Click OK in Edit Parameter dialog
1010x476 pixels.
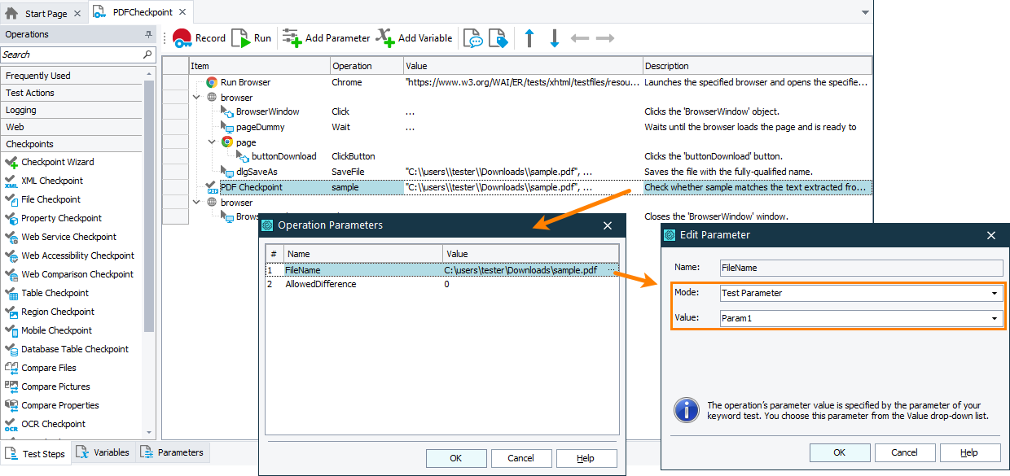click(x=839, y=452)
